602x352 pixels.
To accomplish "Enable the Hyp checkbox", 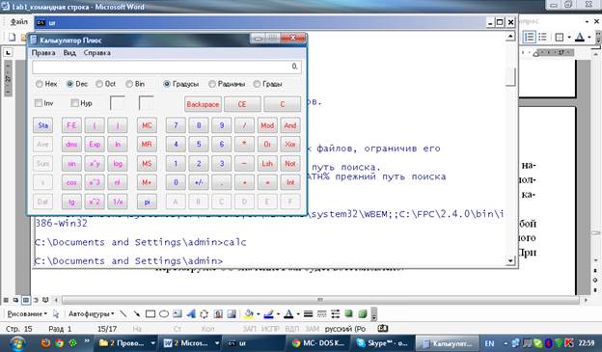I will (x=75, y=103).
